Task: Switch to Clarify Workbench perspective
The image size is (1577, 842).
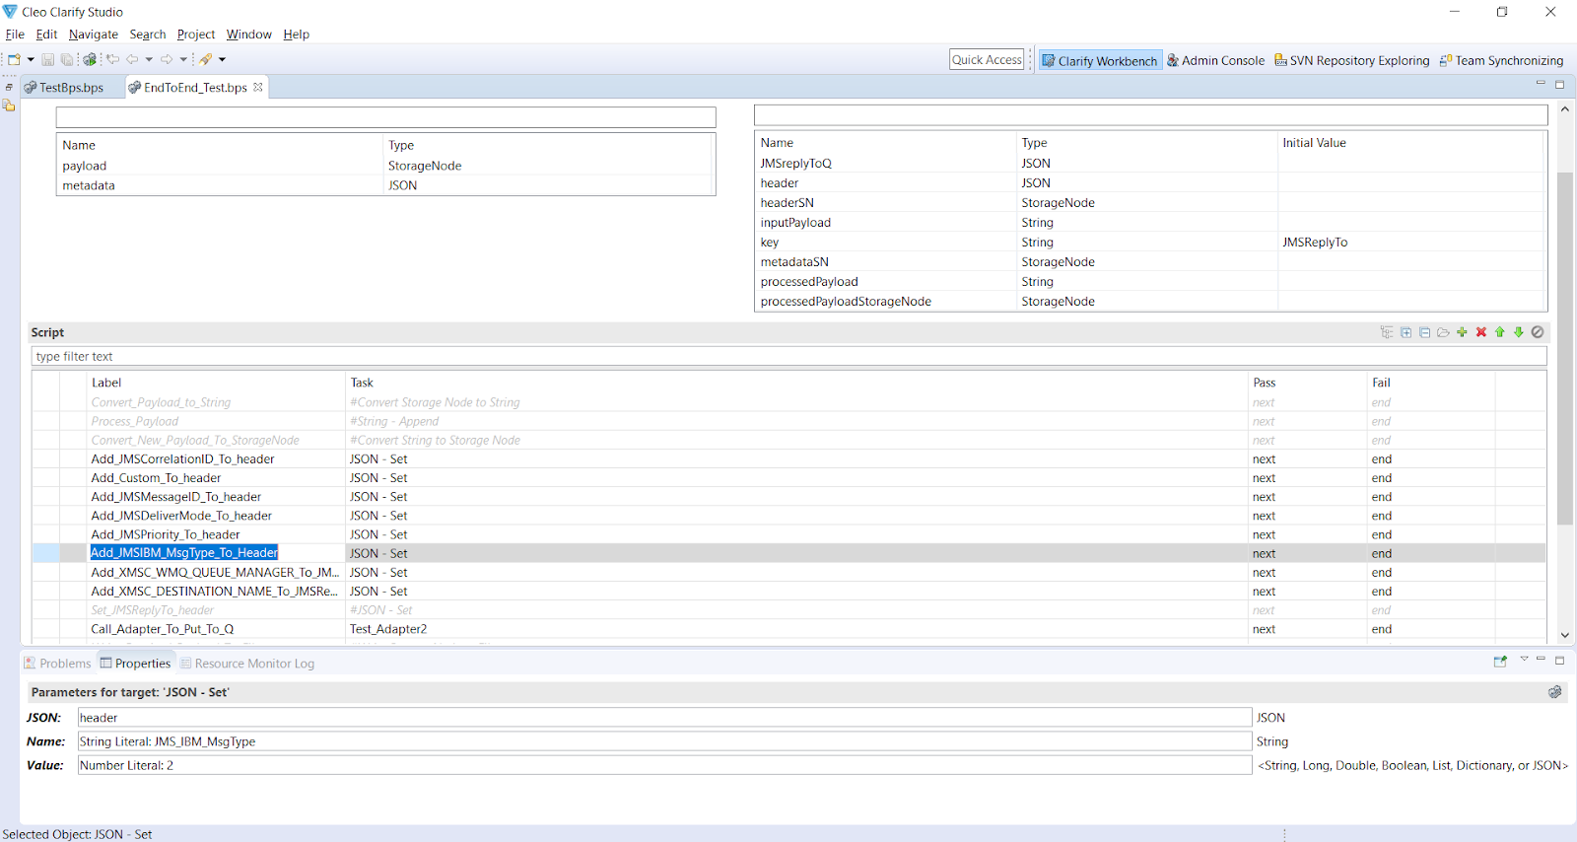Action: pyautogui.click(x=1100, y=60)
